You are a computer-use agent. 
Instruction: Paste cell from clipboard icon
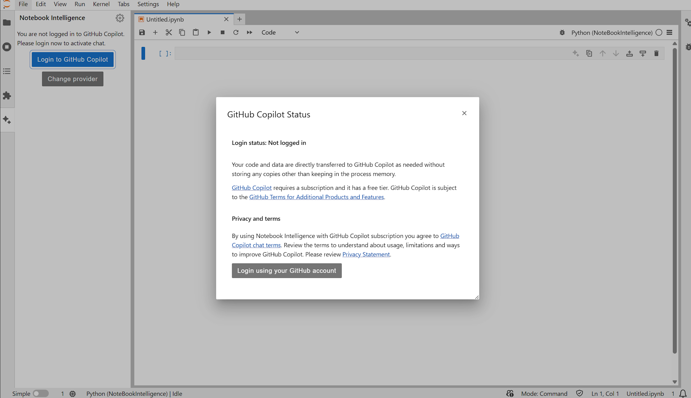point(196,32)
